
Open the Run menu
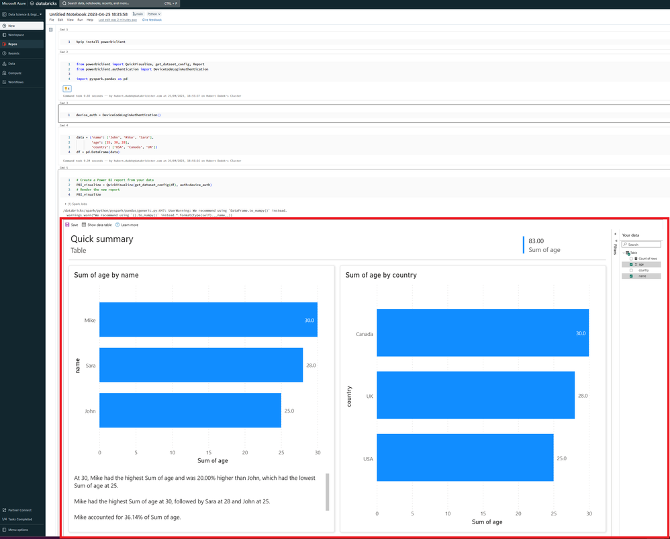pyautogui.click(x=80, y=20)
